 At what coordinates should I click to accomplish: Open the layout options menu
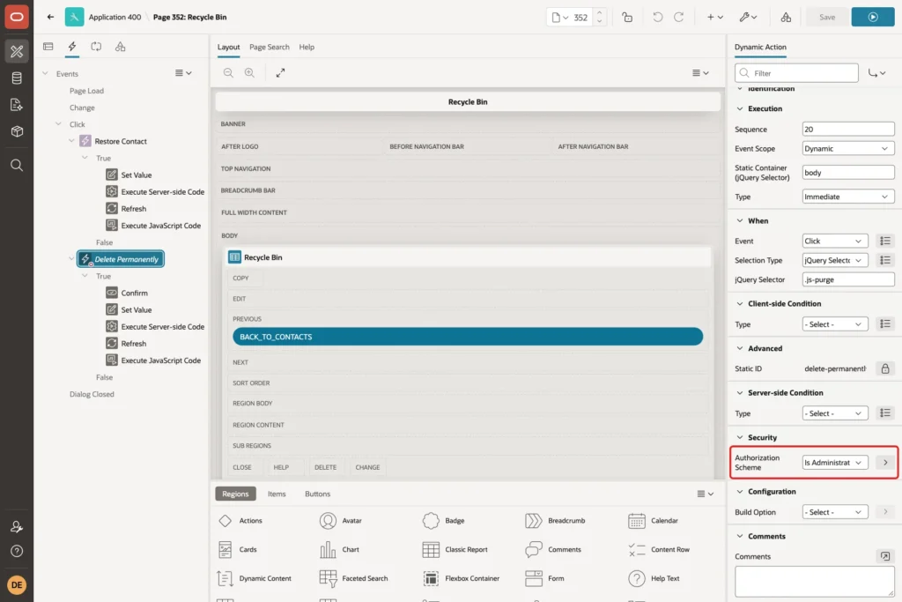tap(700, 72)
